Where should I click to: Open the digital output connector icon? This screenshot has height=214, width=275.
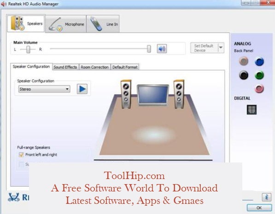point(252,110)
